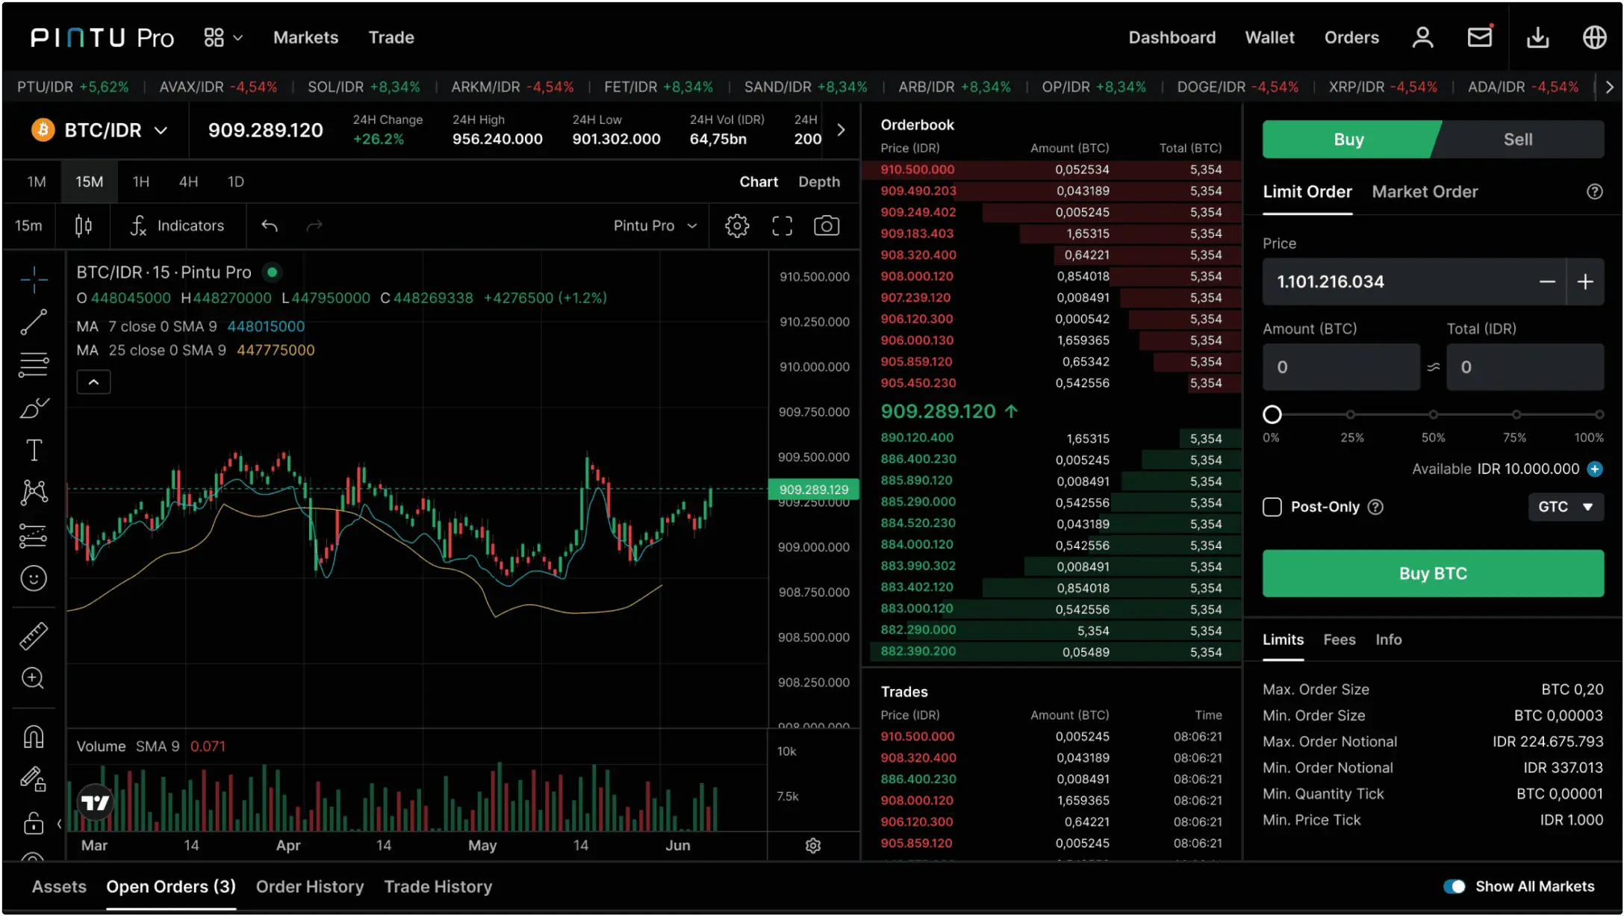Toggle Show All Markets switch
Viewport: 1624px width, 916px height.
(1454, 886)
